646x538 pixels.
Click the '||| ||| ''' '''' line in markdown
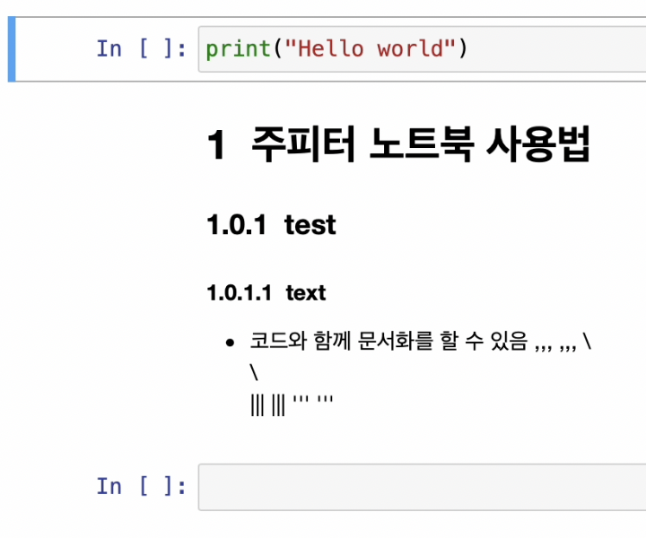(292, 405)
